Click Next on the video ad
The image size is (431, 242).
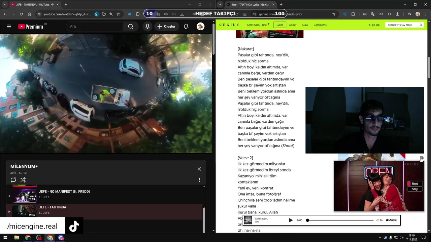pyautogui.click(x=415, y=184)
